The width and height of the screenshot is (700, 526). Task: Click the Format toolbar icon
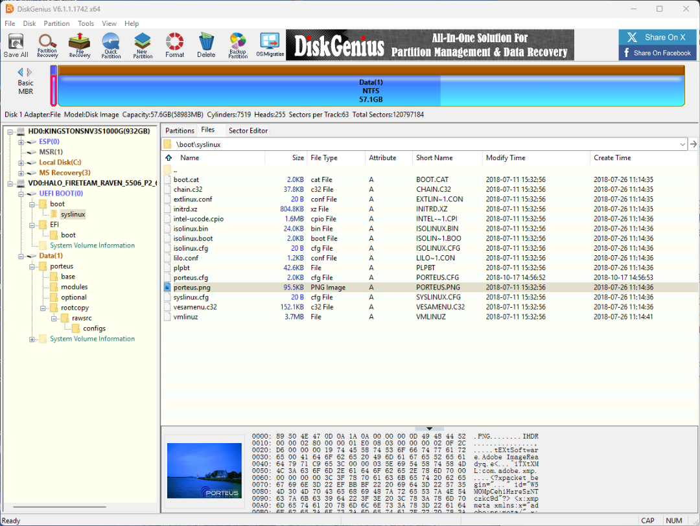tap(174, 45)
